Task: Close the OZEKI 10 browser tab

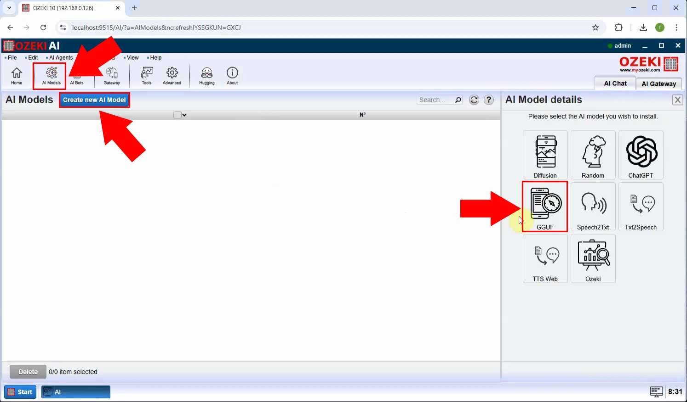Action: [x=118, y=8]
